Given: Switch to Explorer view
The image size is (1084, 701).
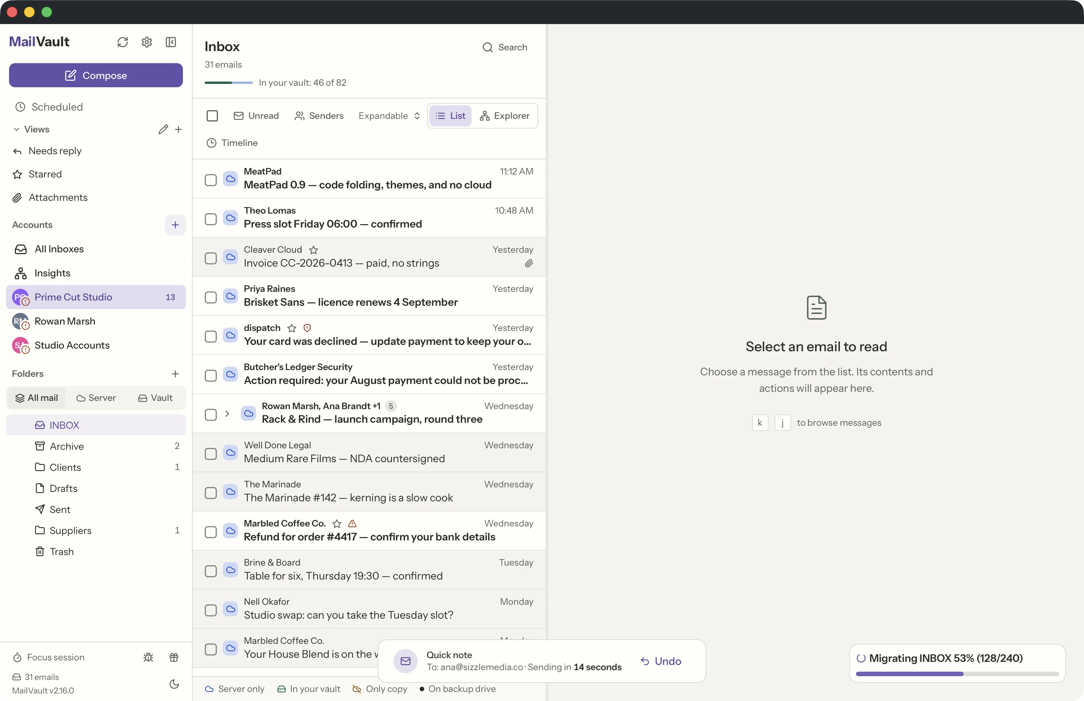Looking at the screenshot, I should 505,115.
